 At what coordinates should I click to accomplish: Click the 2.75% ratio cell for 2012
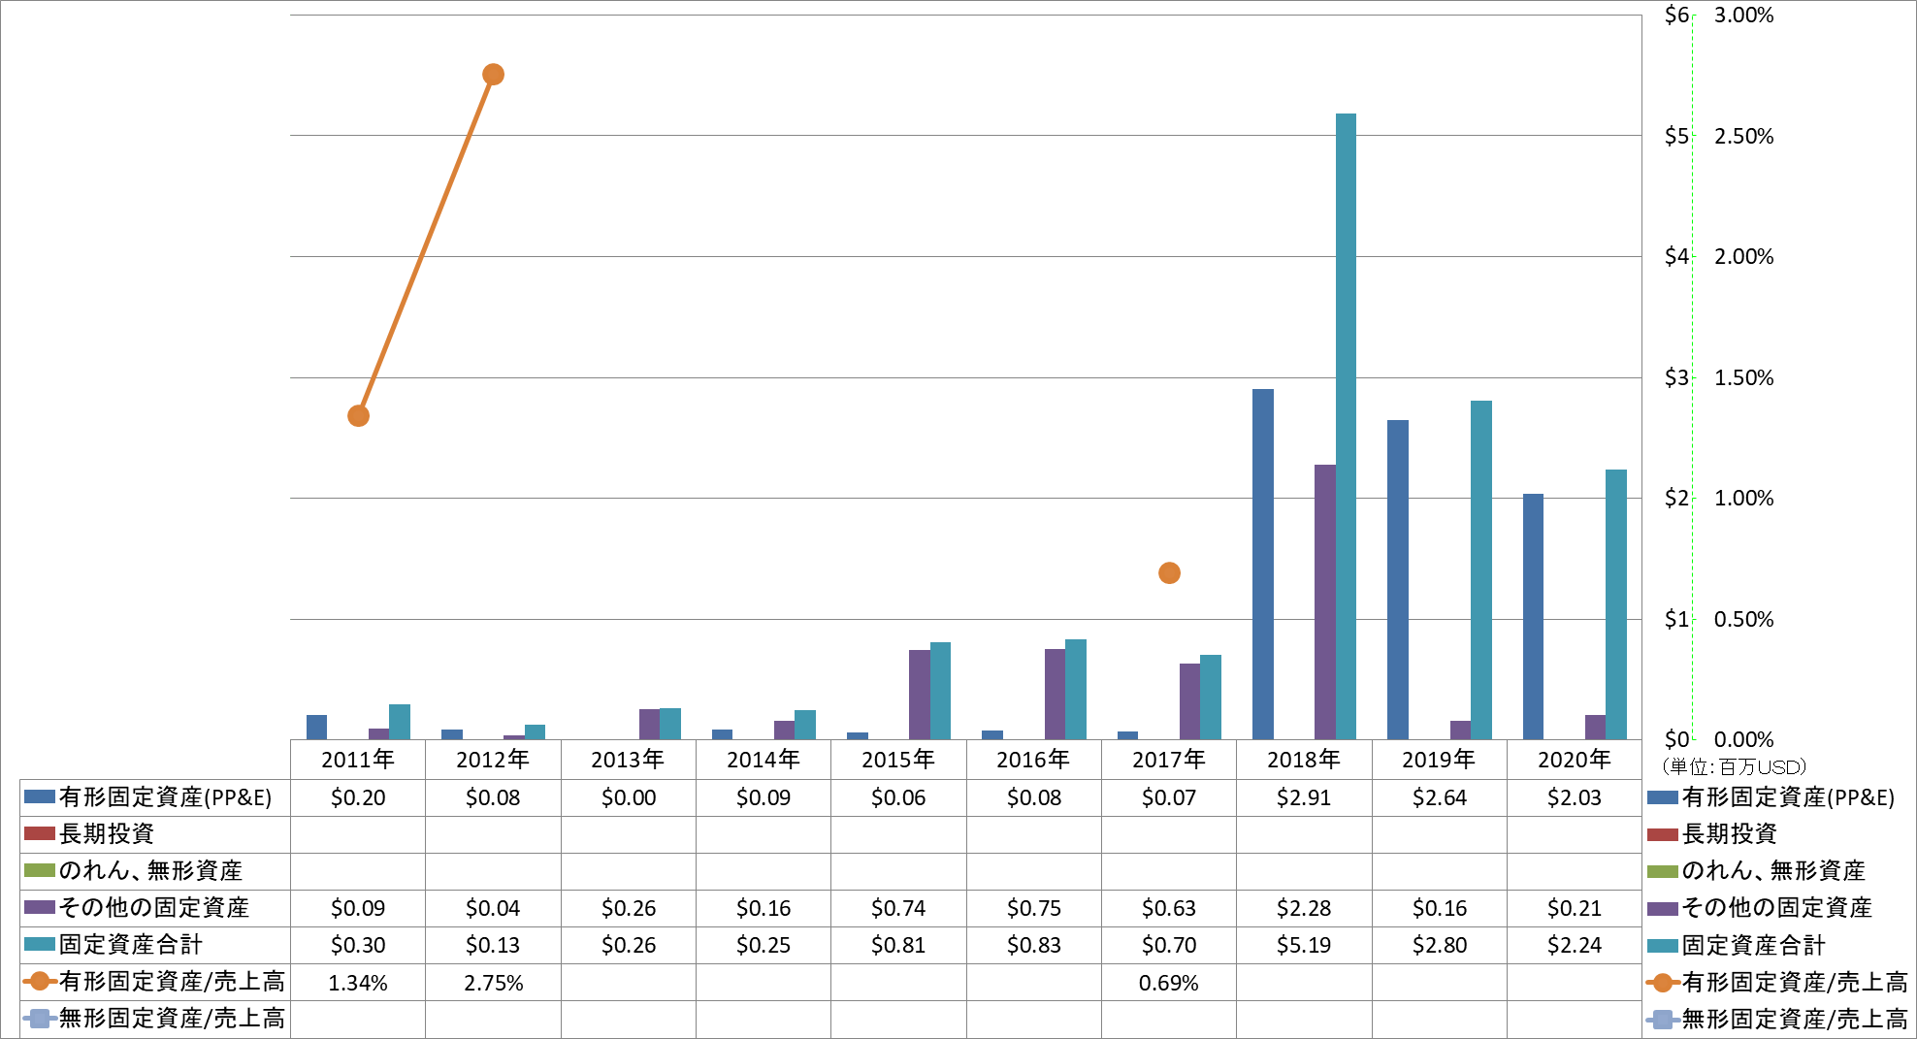(x=493, y=983)
